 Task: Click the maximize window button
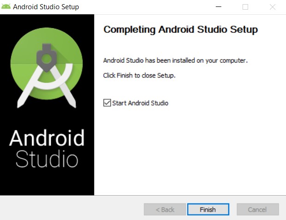(x=245, y=7)
